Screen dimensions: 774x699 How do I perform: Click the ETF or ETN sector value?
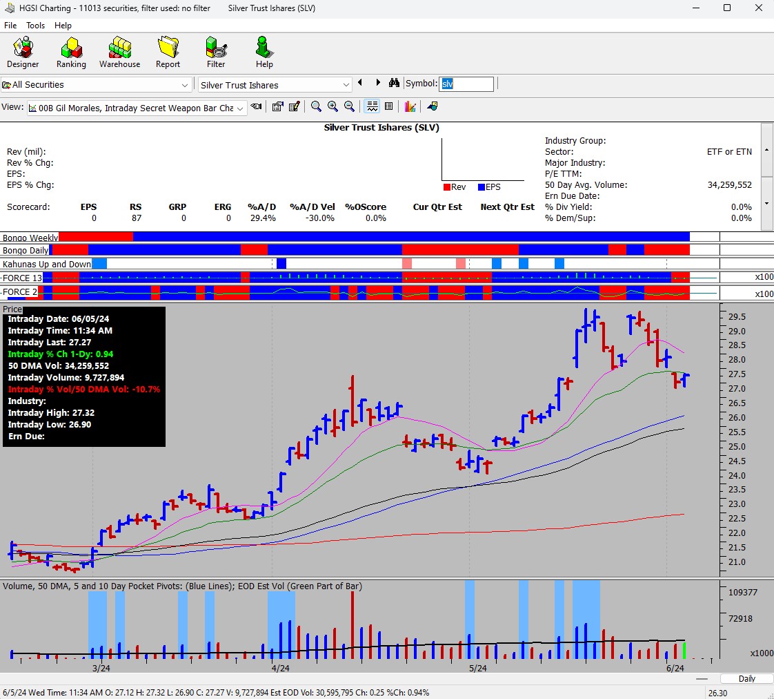click(x=729, y=152)
